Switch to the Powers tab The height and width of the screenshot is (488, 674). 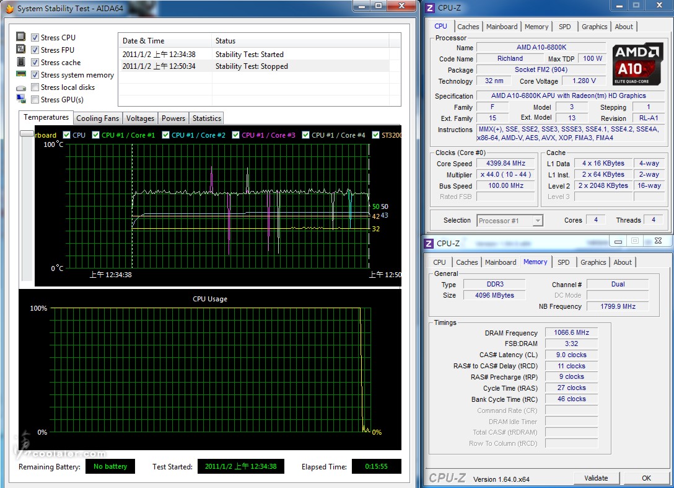pos(173,118)
